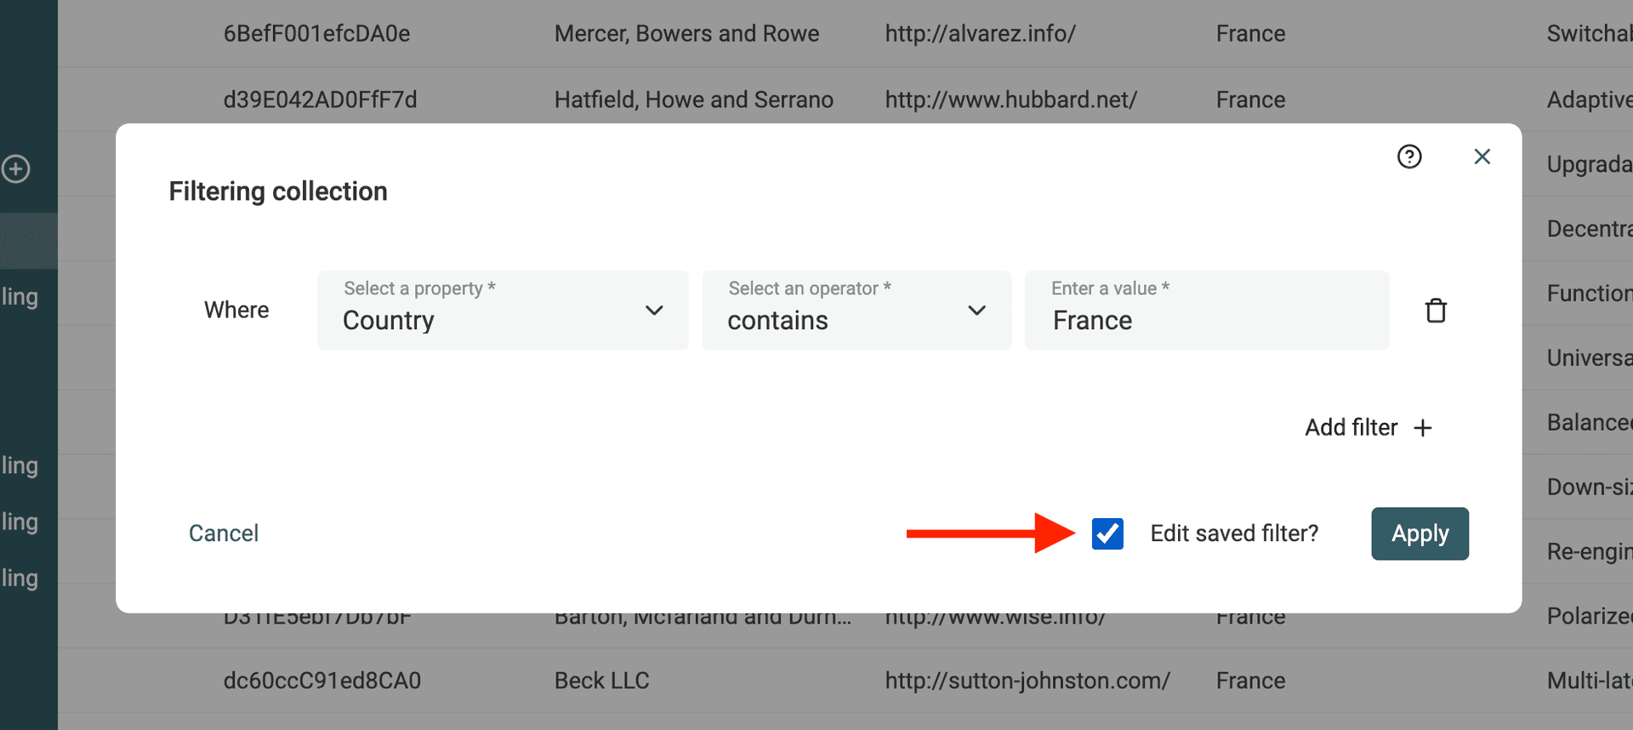Open the help icon in filter dialog
The width and height of the screenshot is (1633, 730).
point(1409,157)
